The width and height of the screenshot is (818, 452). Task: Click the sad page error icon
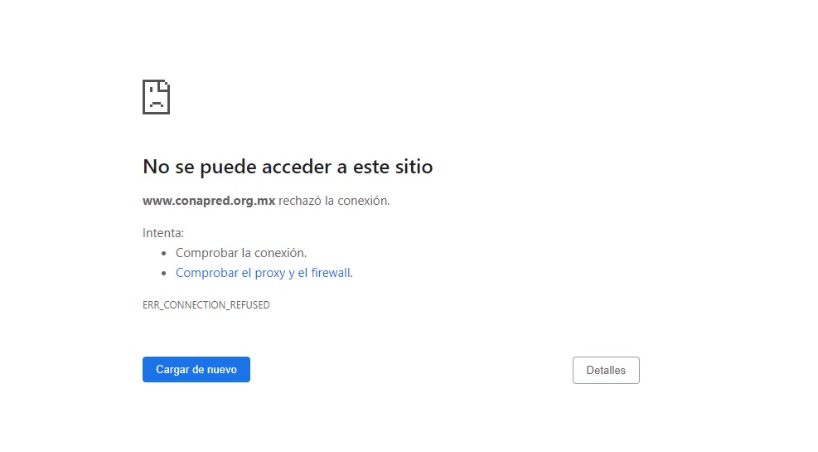pyautogui.click(x=156, y=97)
